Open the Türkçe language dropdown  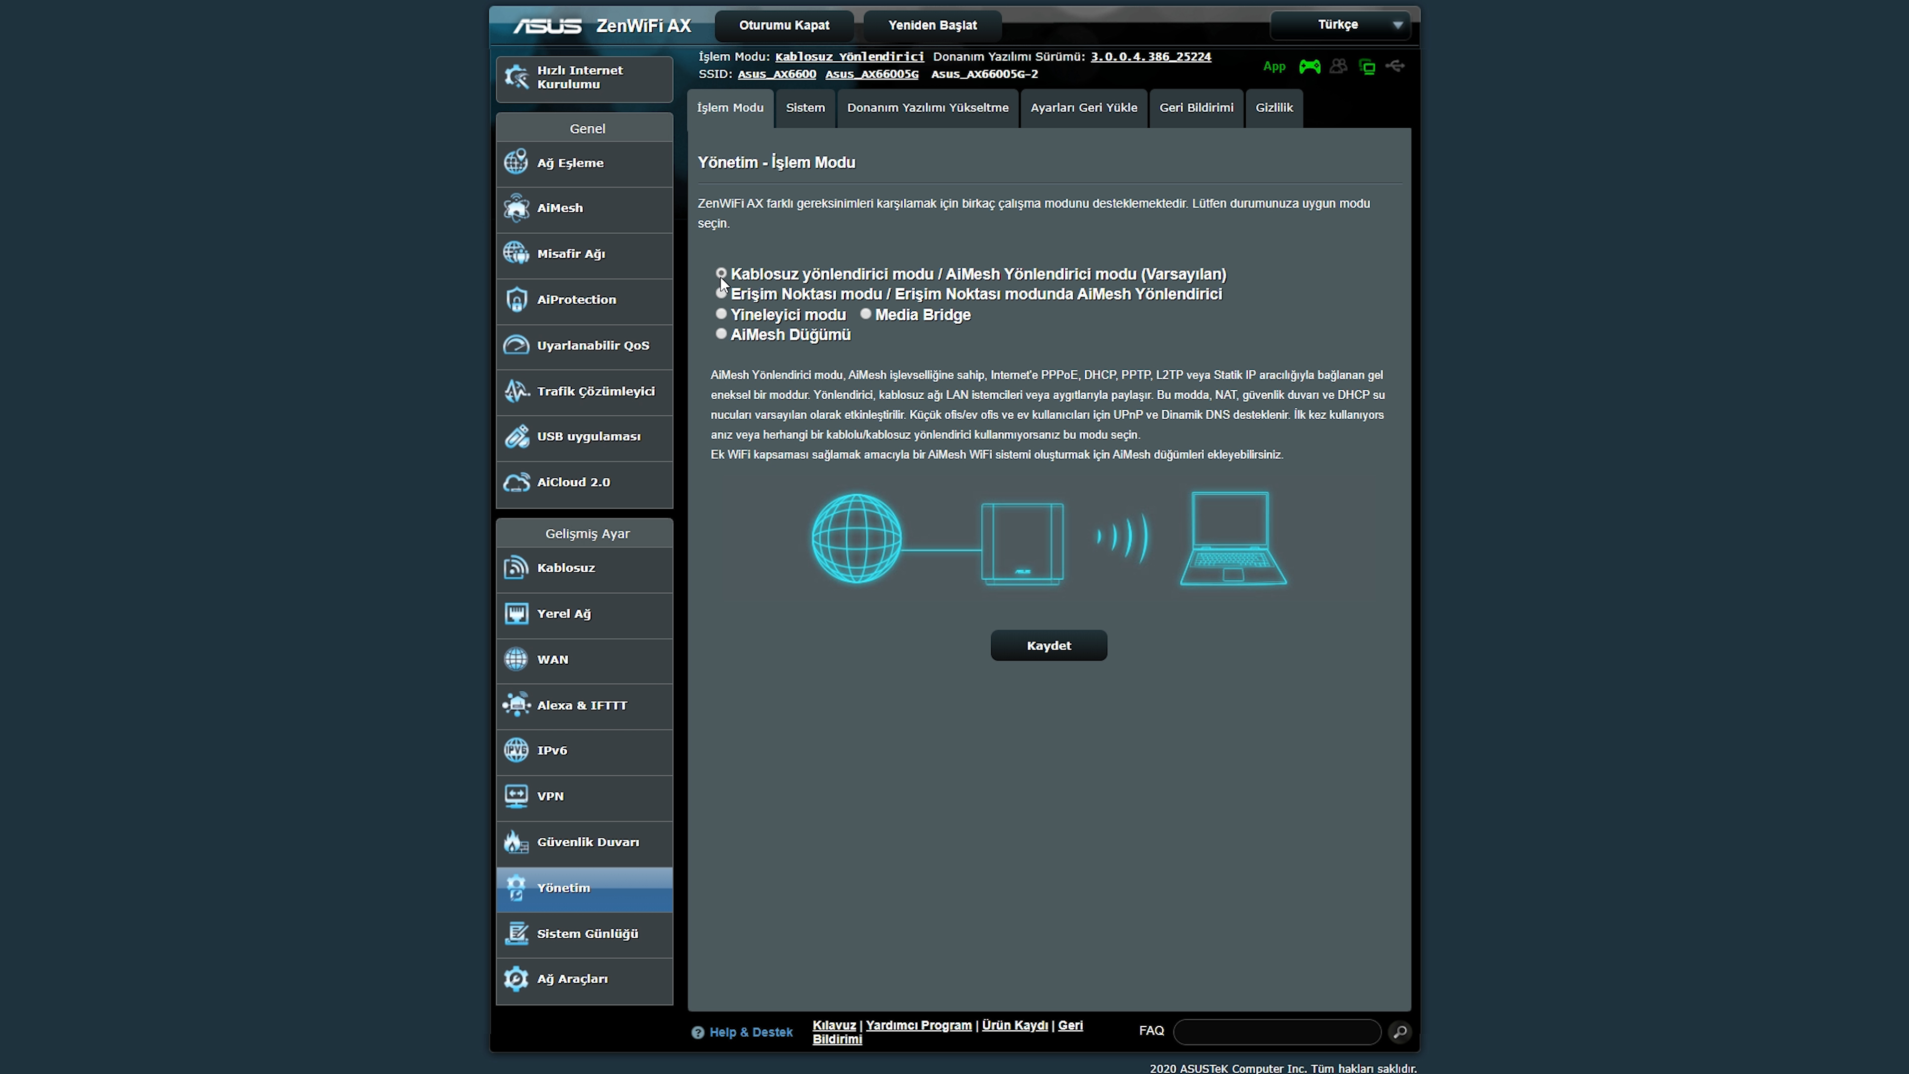pos(1340,25)
